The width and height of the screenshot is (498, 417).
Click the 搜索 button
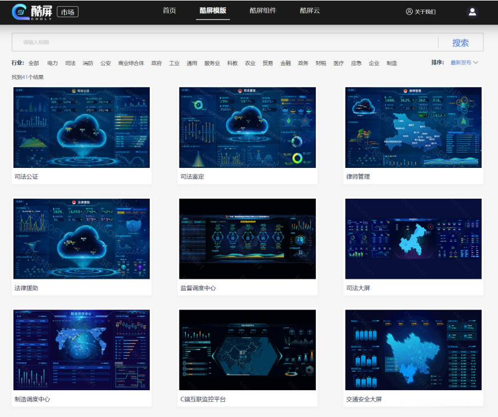(x=460, y=43)
